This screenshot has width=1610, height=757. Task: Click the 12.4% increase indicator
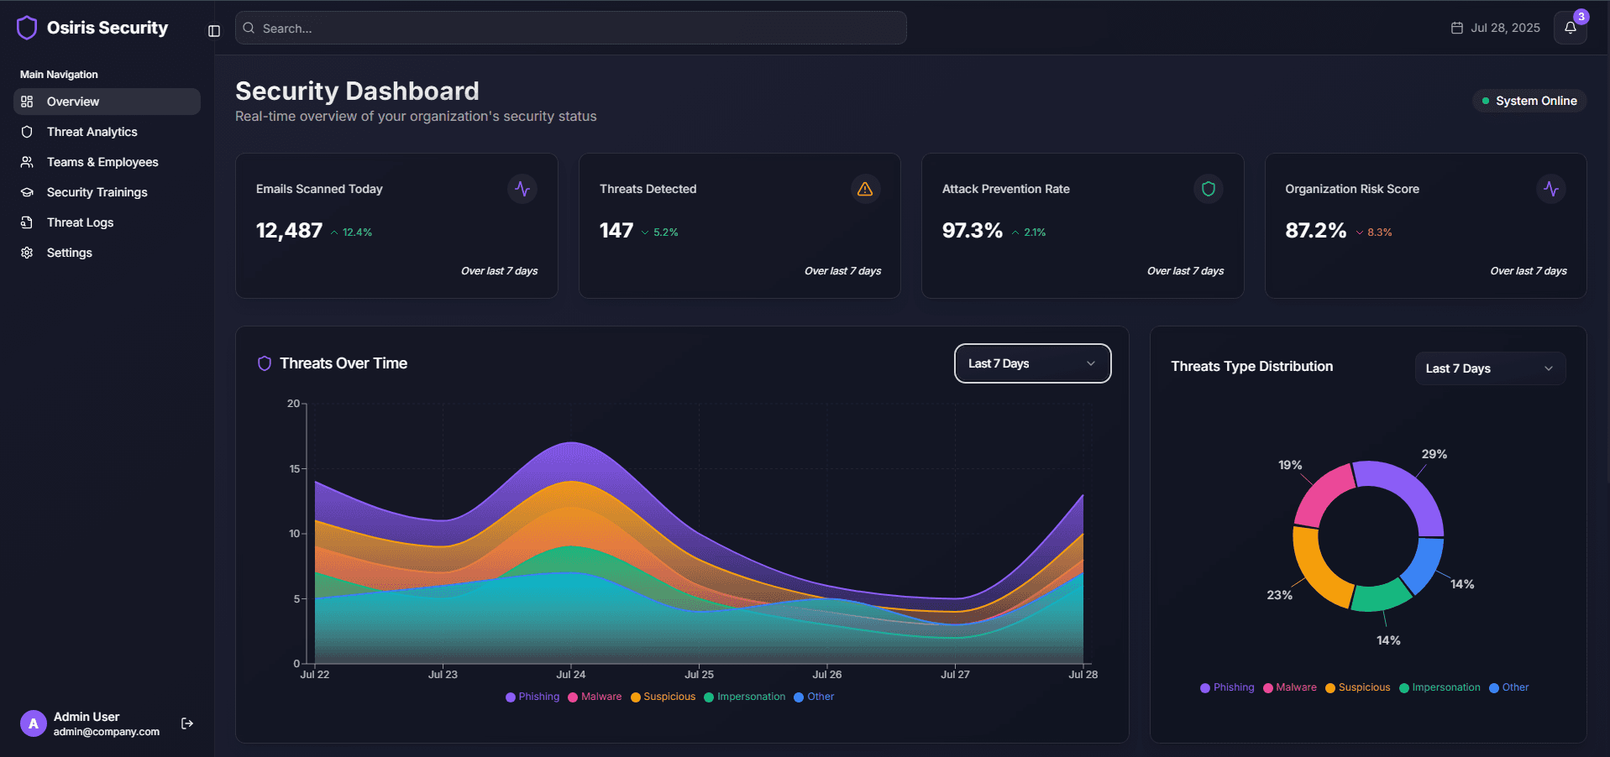(x=352, y=232)
